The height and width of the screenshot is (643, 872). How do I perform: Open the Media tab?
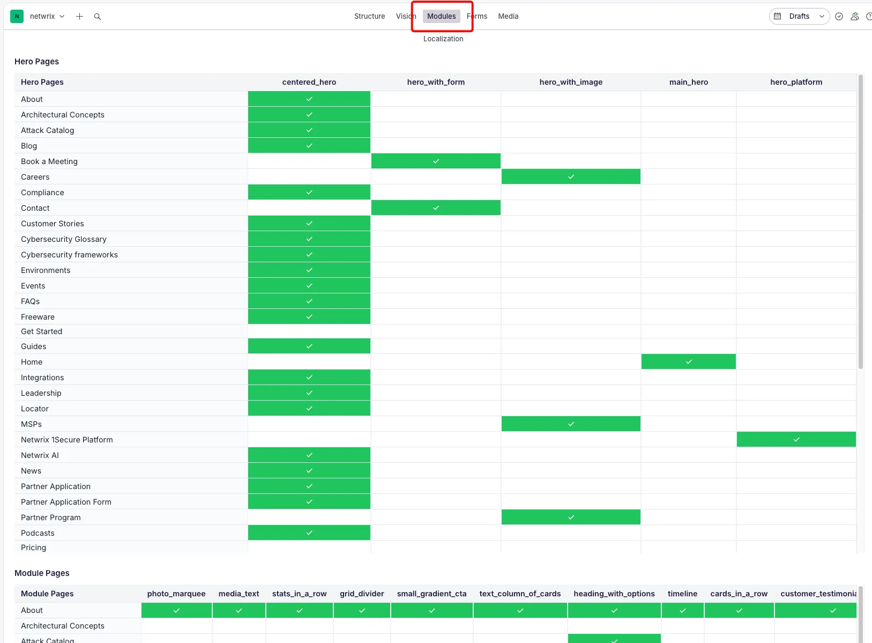pyautogui.click(x=508, y=16)
